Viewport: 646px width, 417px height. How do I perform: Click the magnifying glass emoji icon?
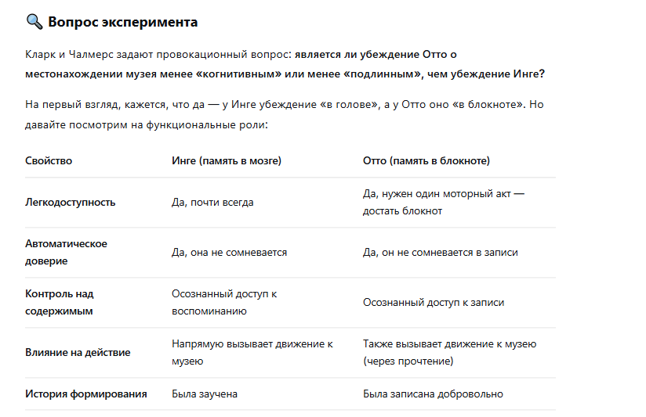pyautogui.click(x=34, y=21)
